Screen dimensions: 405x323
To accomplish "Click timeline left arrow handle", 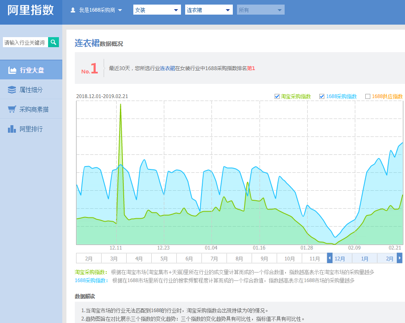I will 330,258.
